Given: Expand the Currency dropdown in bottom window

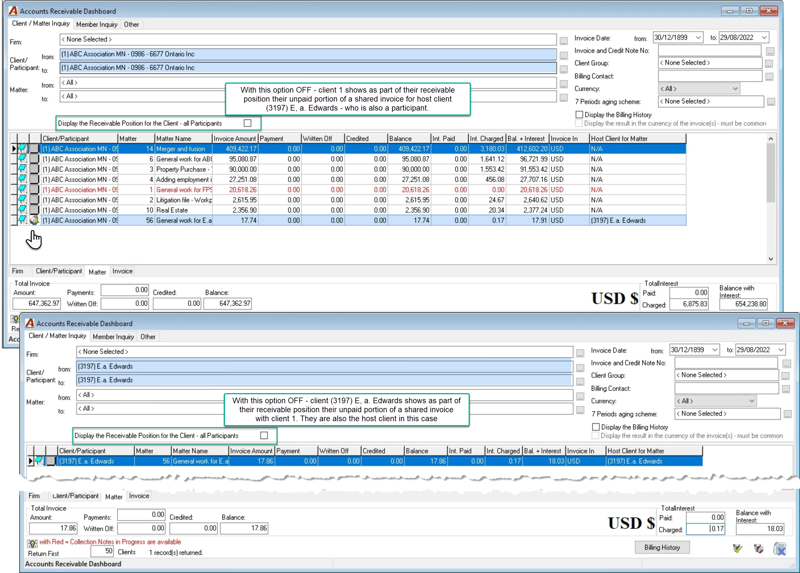Looking at the screenshot, I should [x=752, y=401].
